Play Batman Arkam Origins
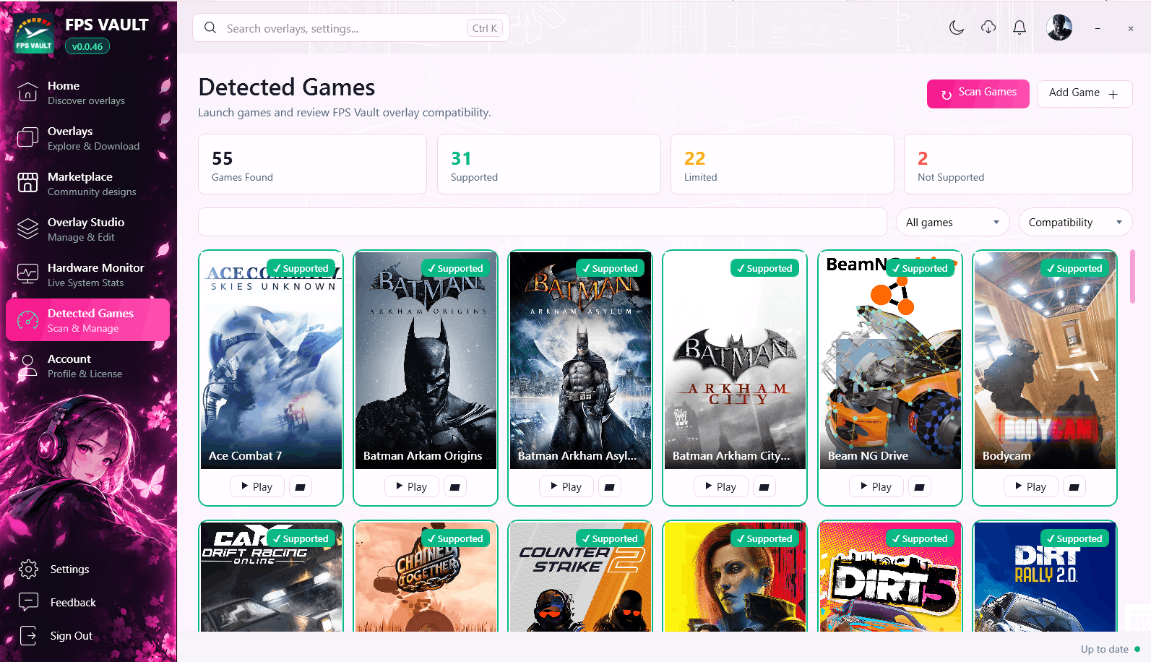The image size is (1151, 662). point(411,487)
